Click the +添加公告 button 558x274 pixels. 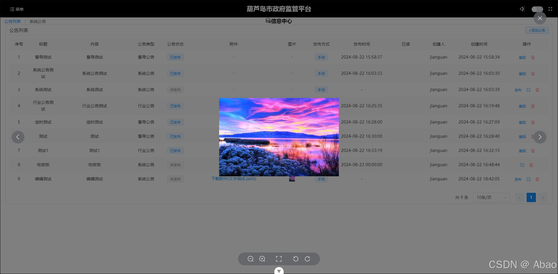pos(536,30)
